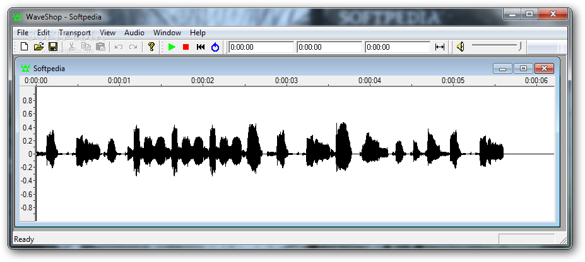Click the -0.2 label on the amplitude scale

point(26,168)
